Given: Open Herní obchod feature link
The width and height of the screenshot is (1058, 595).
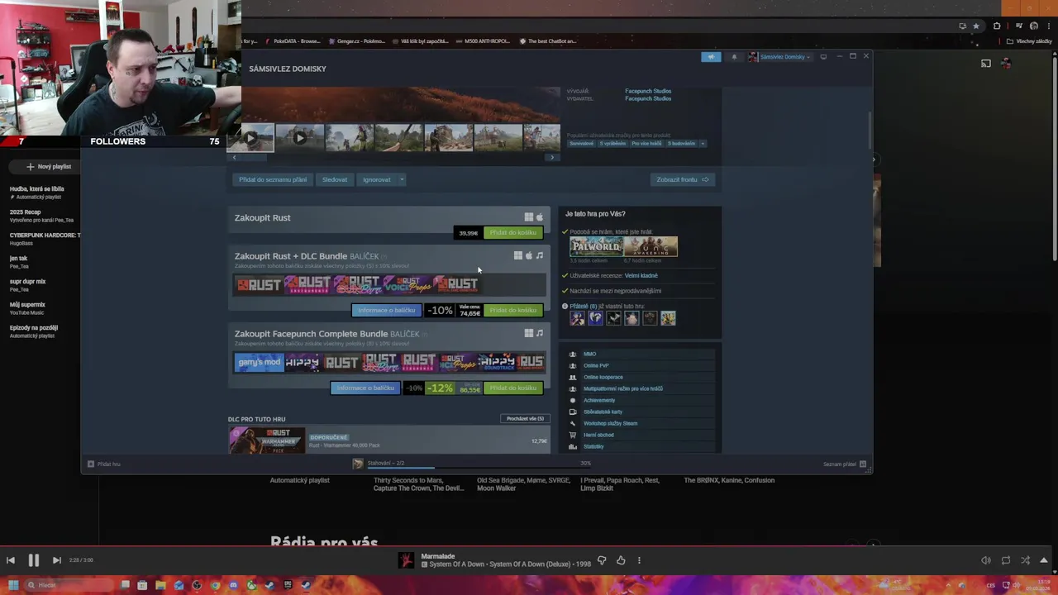Looking at the screenshot, I should click(598, 436).
